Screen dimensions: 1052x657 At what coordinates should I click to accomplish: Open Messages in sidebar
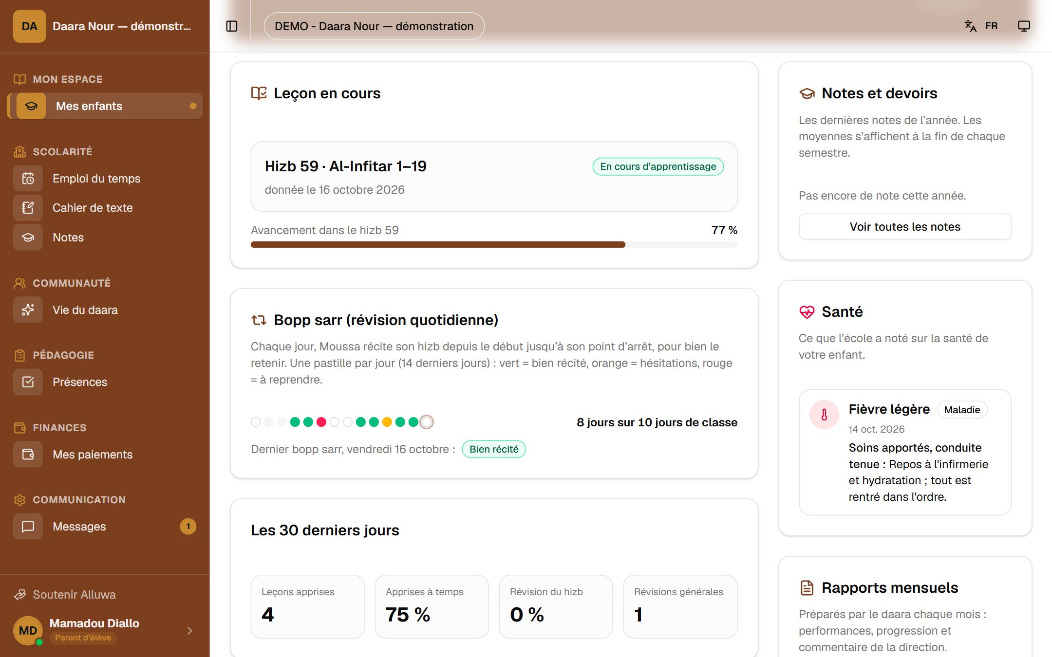[105, 527]
